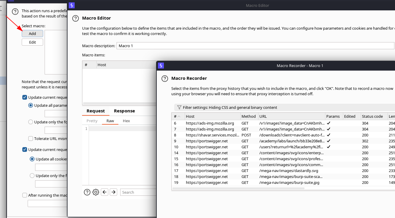This screenshot has height=218, width=395.
Task: Click the Burp lightning icon in Macro Recorder title
Action: [161, 66]
